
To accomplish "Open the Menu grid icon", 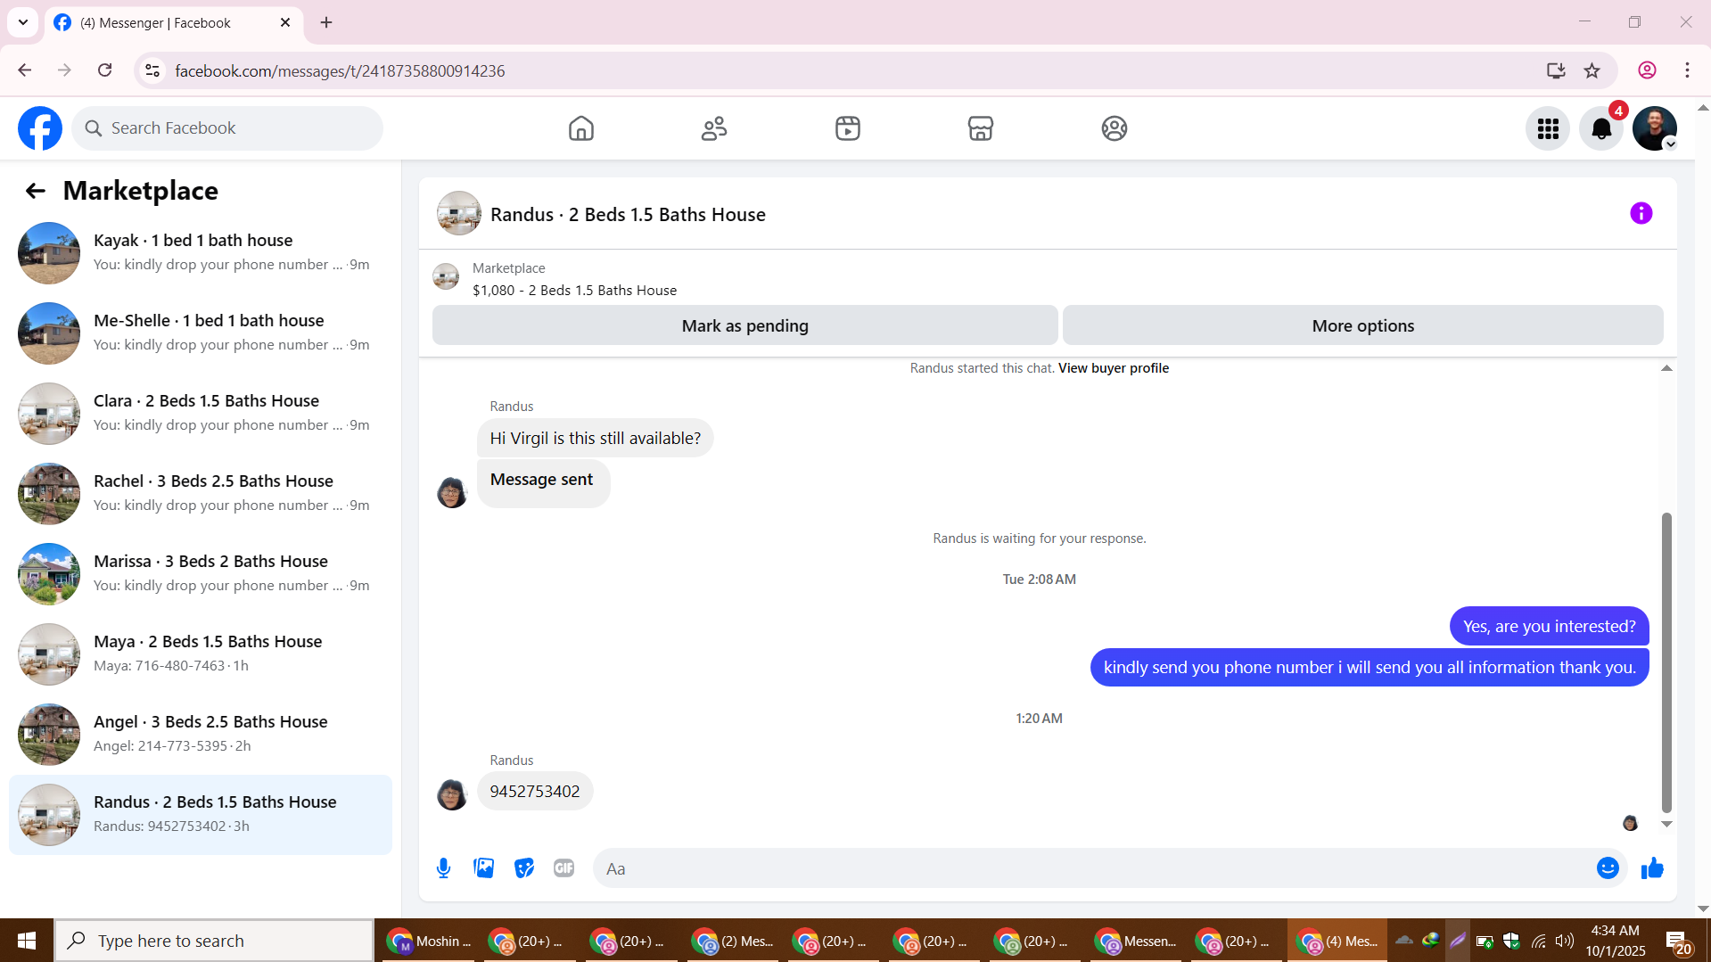I will click(x=1548, y=128).
